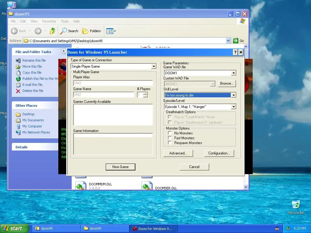Viewport: 311px width, 233px height.
Task: Click Browse for custom WAD file
Action: click(227, 83)
